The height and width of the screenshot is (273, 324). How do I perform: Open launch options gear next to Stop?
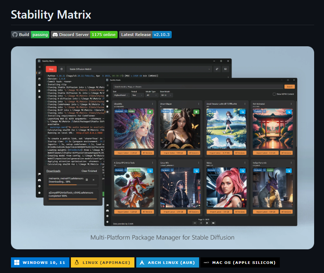coord(61,69)
